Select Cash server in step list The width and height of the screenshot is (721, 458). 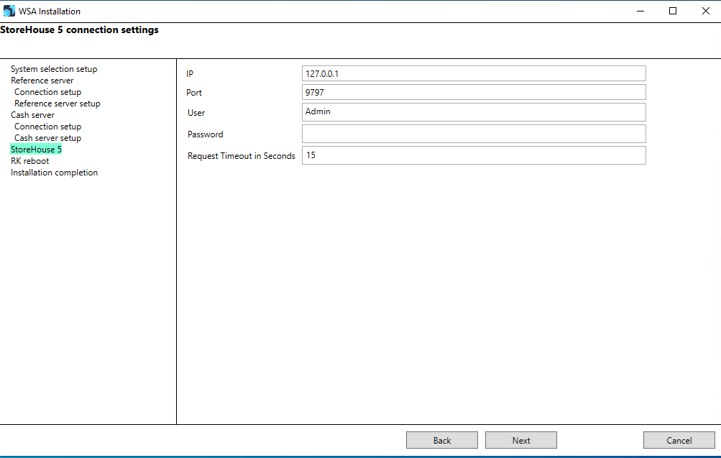[x=32, y=115]
